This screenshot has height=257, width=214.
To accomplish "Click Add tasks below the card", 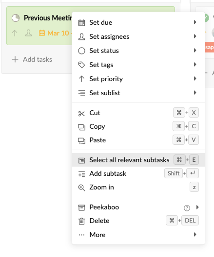I will click(x=32, y=59).
